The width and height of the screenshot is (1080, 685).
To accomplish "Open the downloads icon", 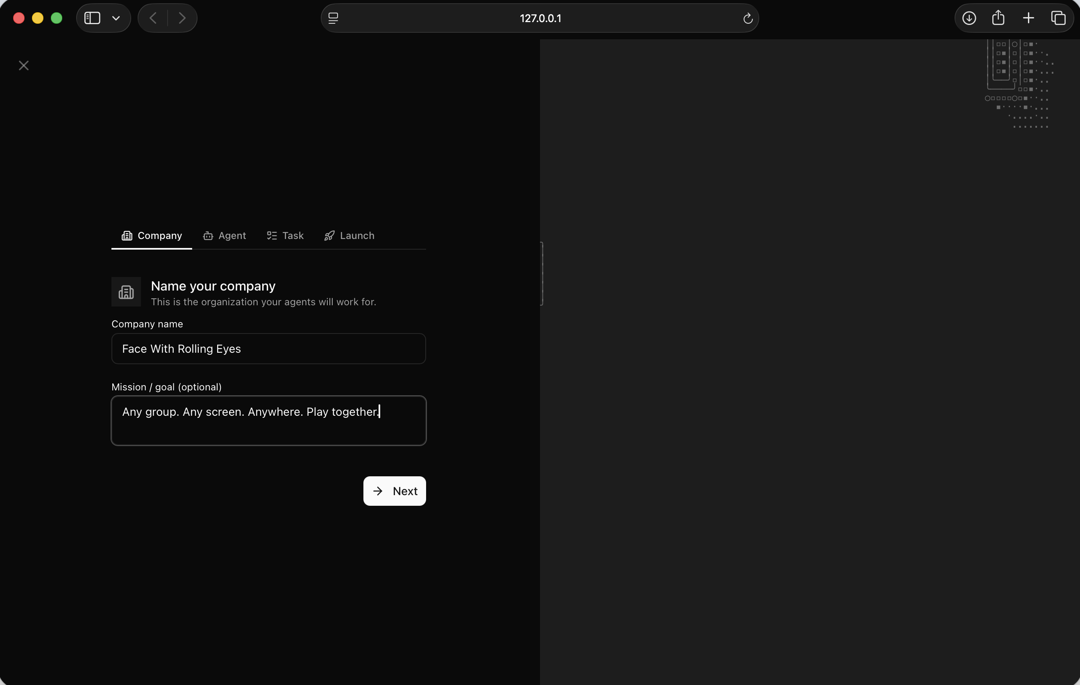I will tap(969, 18).
